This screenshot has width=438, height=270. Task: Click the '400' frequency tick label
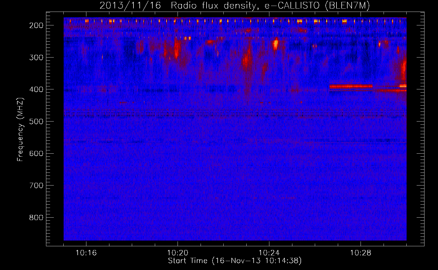tap(36, 89)
